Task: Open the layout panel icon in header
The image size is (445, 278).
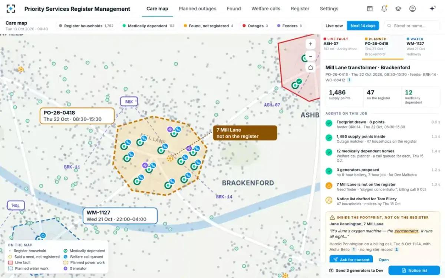Action: click(370, 9)
